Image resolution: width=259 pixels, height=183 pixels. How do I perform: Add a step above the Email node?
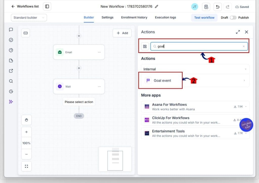pos(79,36)
